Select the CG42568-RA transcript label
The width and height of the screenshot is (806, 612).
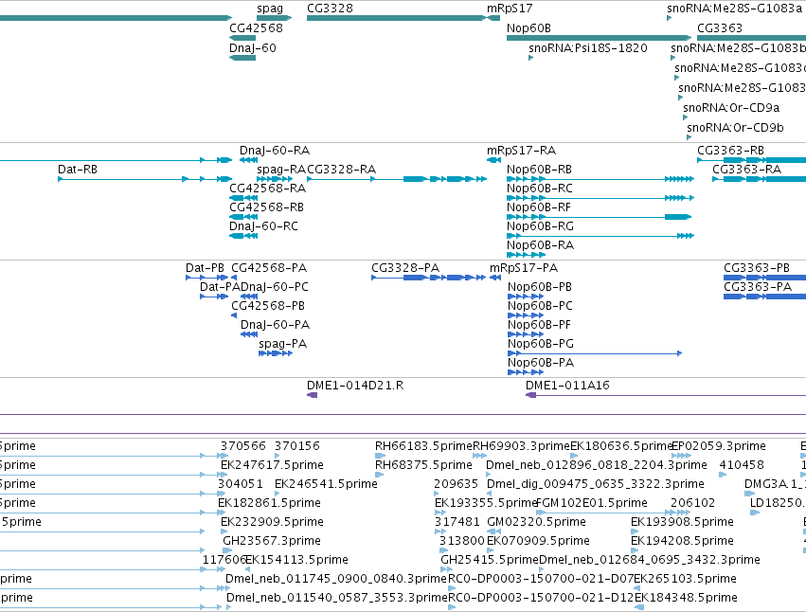click(x=267, y=189)
